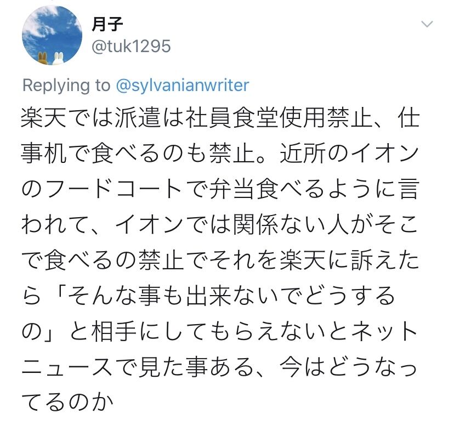
Task: Click the phrase 社員食堂 in the tweet
Action: coord(232,118)
